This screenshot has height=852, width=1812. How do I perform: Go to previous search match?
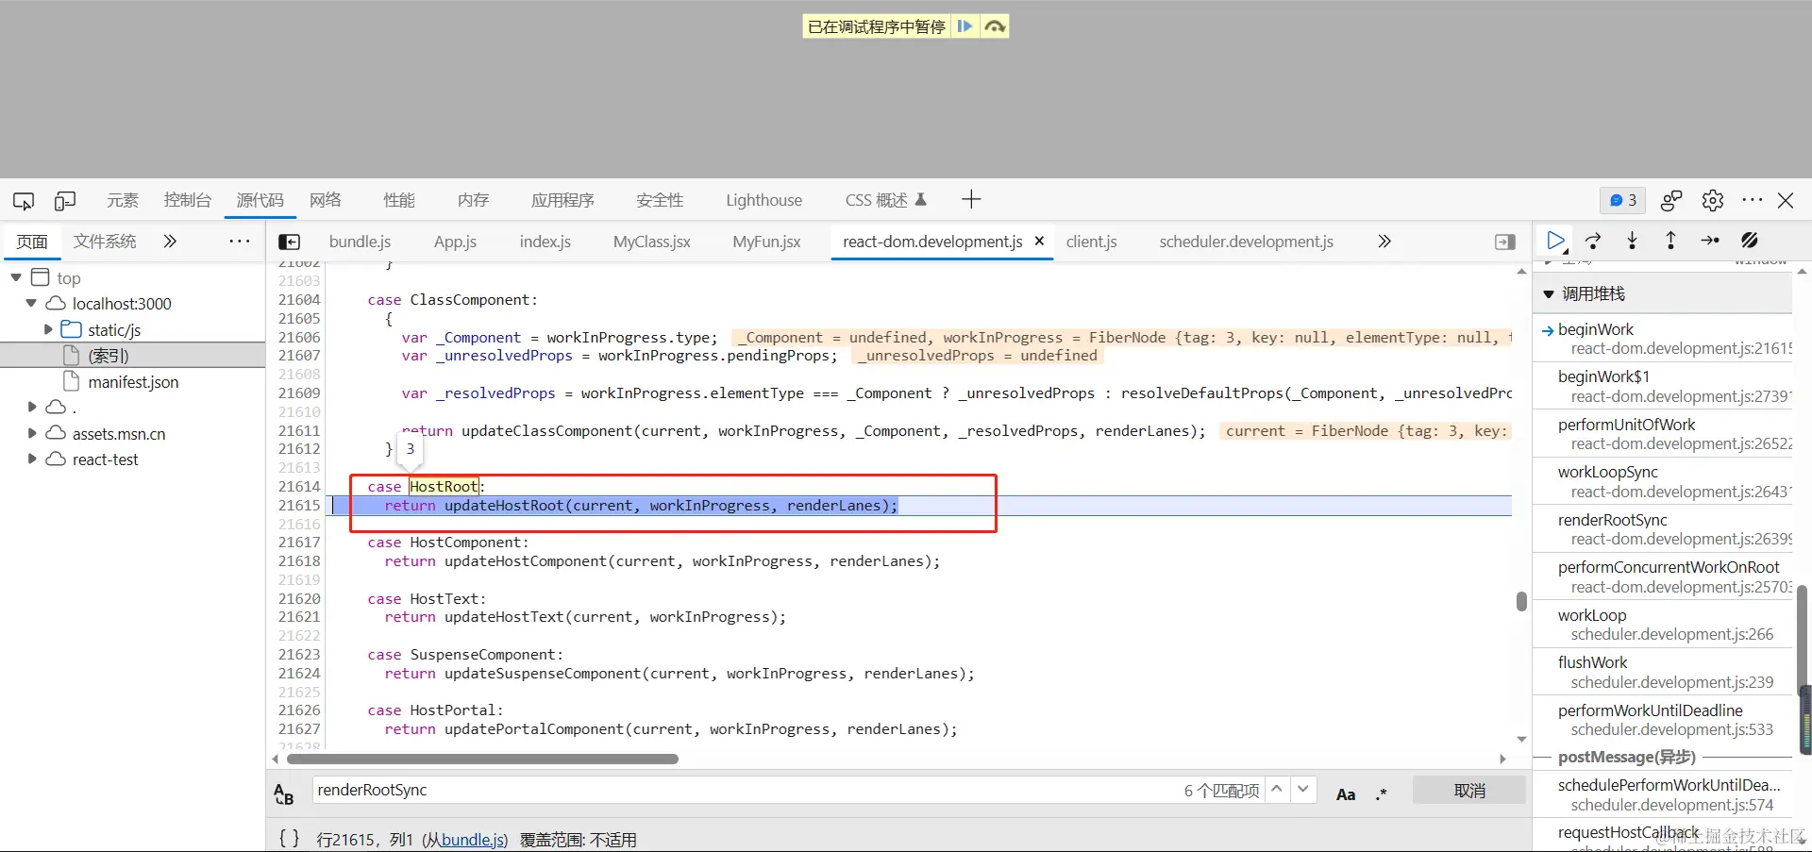pos(1276,789)
